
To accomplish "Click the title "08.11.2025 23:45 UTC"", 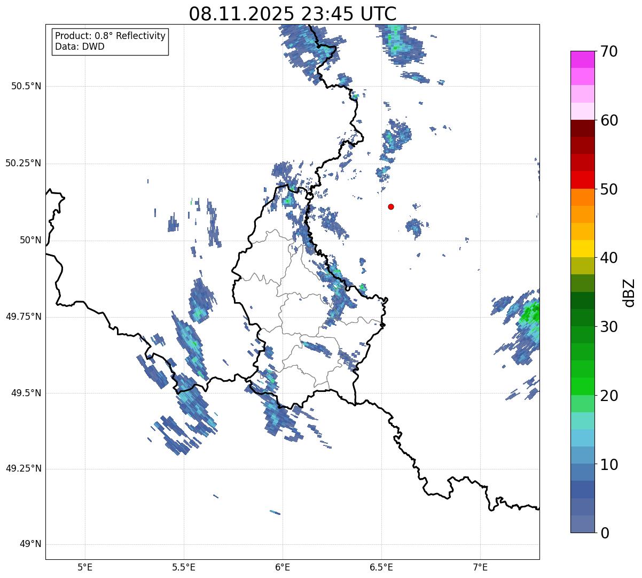I will (293, 13).
